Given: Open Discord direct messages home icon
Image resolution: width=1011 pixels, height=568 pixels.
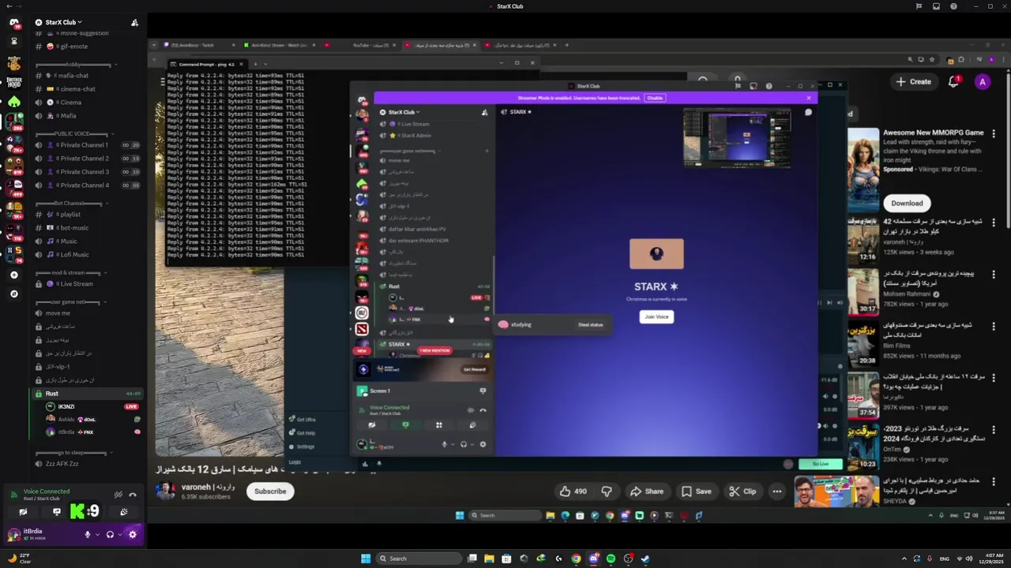Looking at the screenshot, I should [13, 22].
